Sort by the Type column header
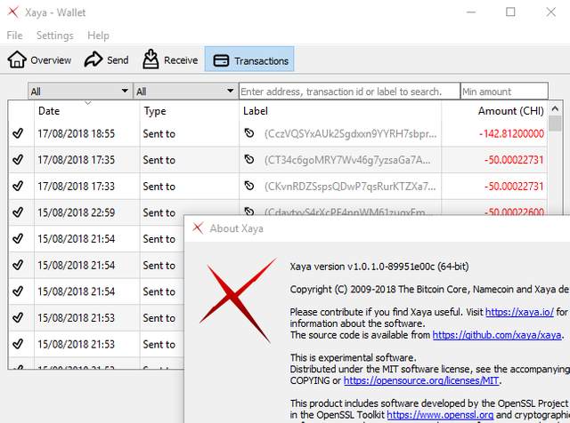Screen dimensions: 570x423 [190, 111]
